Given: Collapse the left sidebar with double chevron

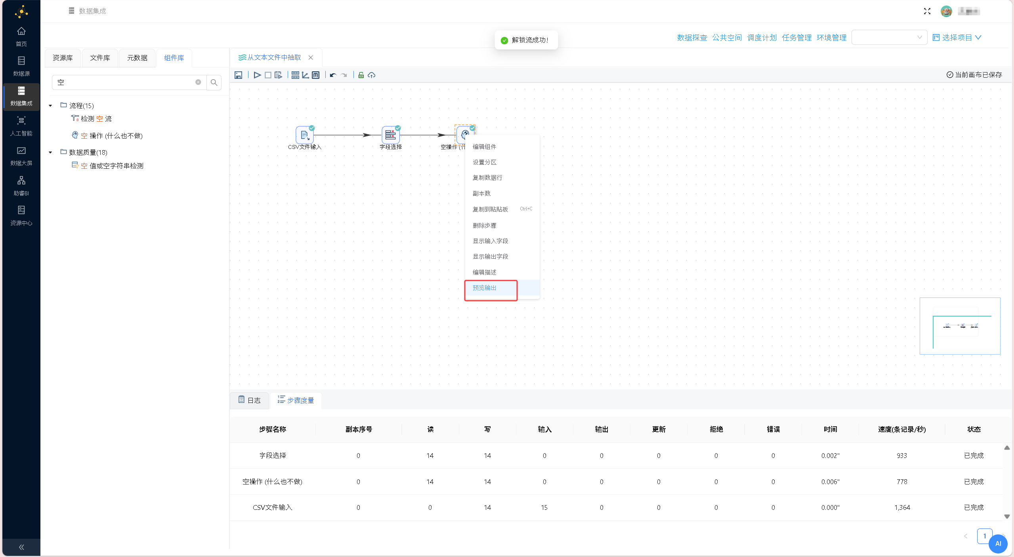Looking at the screenshot, I should pyautogui.click(x=21, y=547).
